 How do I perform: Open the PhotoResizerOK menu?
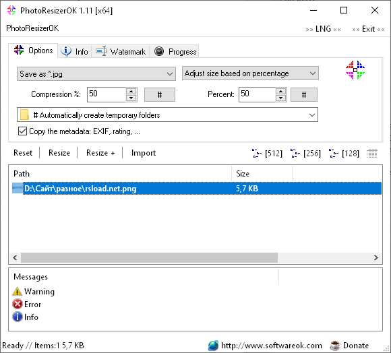(32, 28)
